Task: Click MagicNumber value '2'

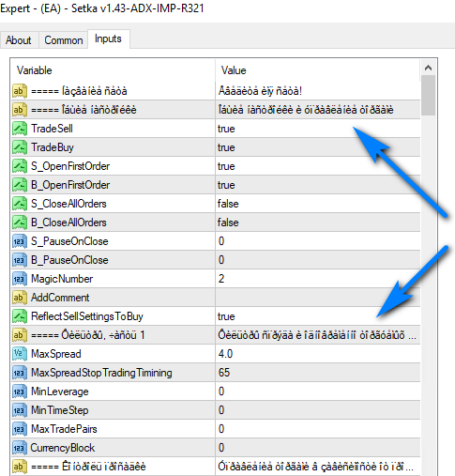Action: point(221,279)
